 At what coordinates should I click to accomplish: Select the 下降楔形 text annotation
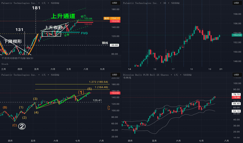[x=13, y=41]
